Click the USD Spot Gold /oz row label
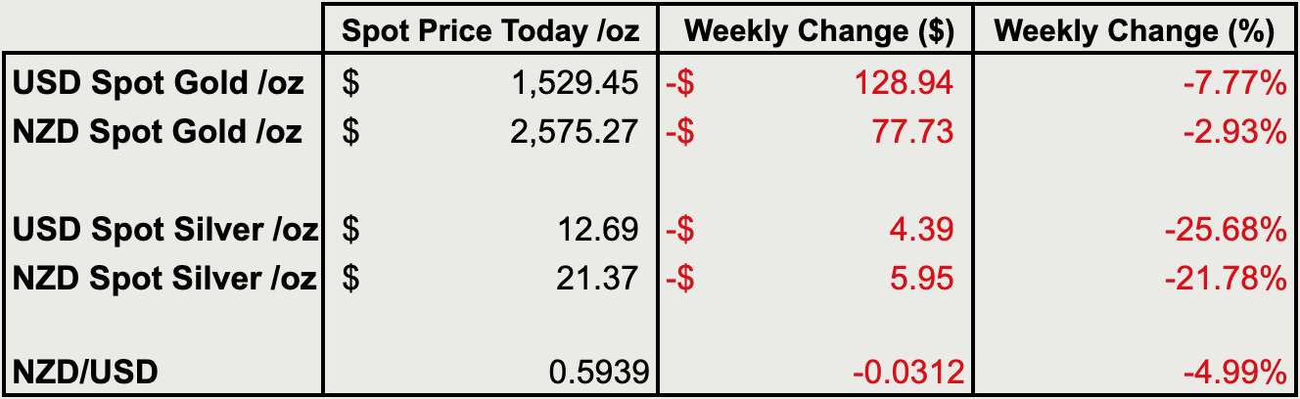The width and height of the screenshot is (1300, 399). (x=158, y=83)
